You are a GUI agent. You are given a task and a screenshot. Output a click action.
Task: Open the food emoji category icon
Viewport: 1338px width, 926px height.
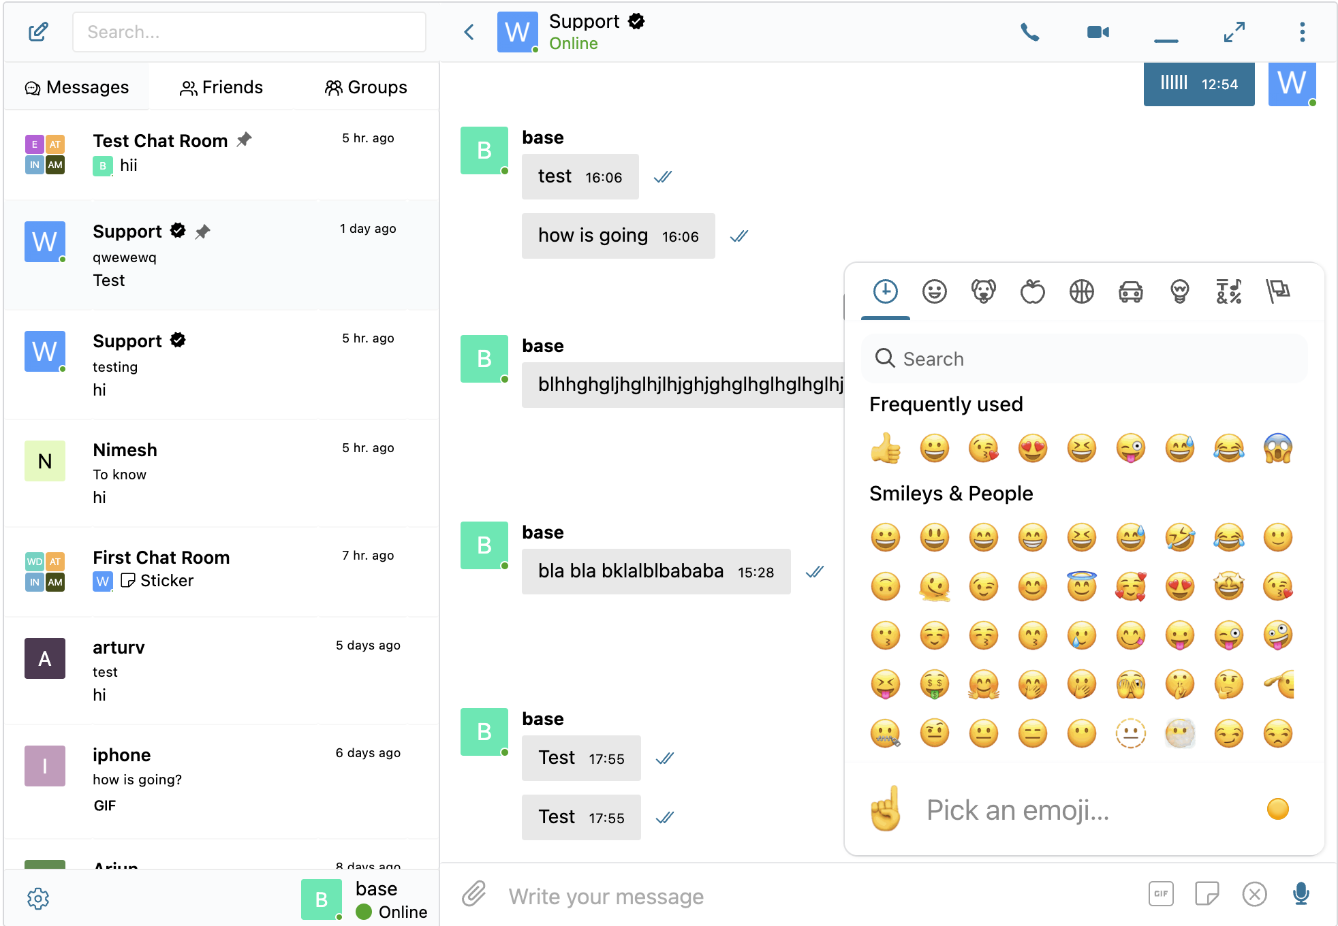click(x=1031, y=289)
